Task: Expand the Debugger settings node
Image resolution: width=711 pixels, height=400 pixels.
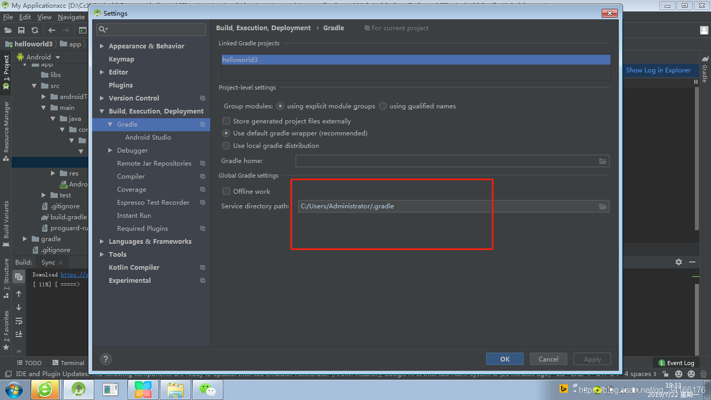Action: 110,151
